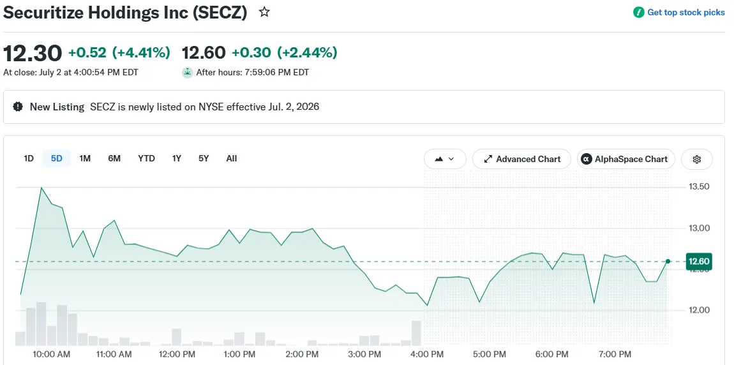Screen dimensions: 734x365
Task: Switch chart to 1M range
Action: (85, 159)
